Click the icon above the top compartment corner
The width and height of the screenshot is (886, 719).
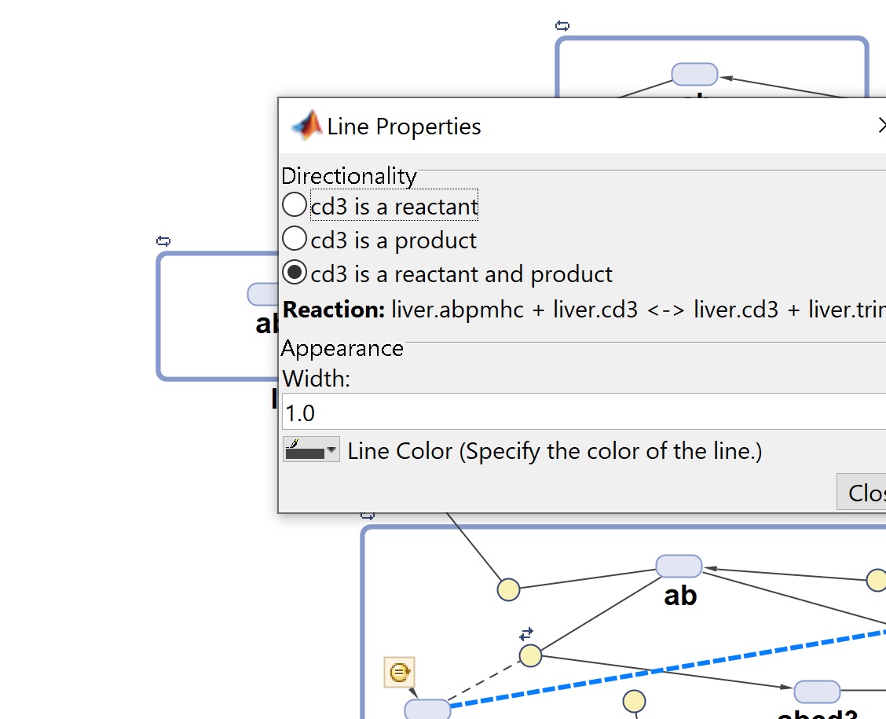coord(562,26)
